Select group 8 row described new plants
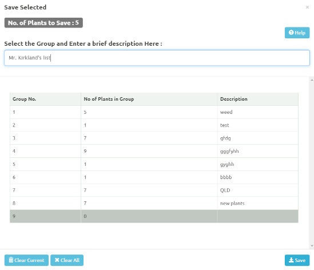This screenshot has width=314, height=270. click(154, 203)
